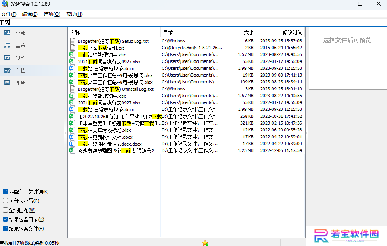This screenshot has width=387, height=246.
Task: Toggle 匹配任一关键词(K) checkbox
Action: click(5, 192)
